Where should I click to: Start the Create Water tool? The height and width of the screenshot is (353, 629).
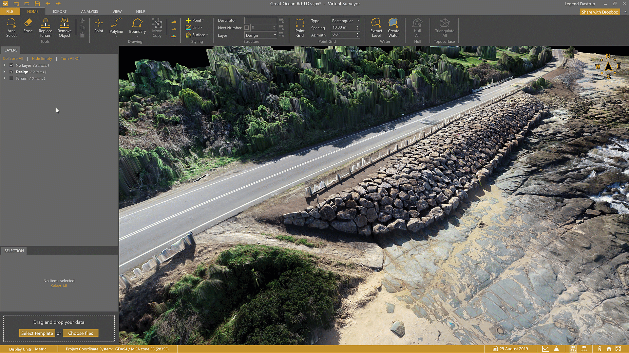[x=393, y=27]
